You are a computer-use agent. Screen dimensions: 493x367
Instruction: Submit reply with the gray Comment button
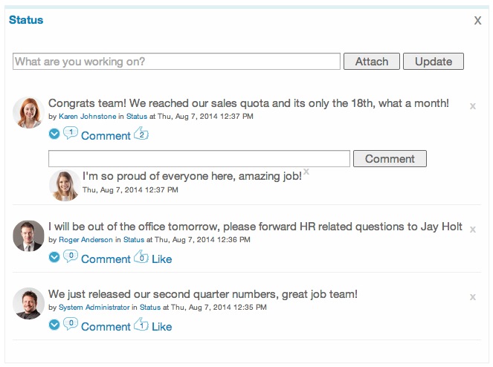click(x=390, y=159)
